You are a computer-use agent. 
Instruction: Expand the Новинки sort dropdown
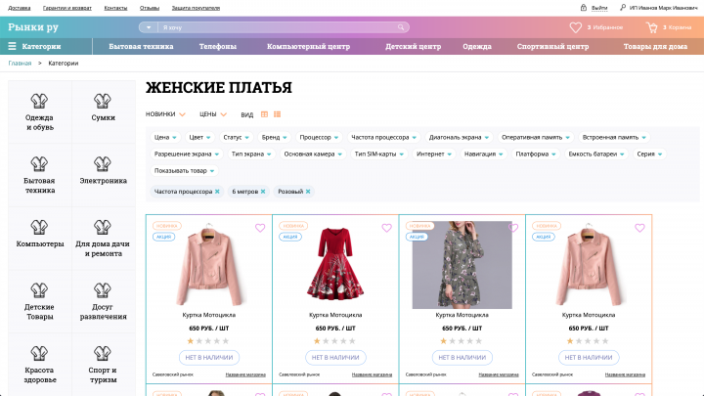pos(165,114)
